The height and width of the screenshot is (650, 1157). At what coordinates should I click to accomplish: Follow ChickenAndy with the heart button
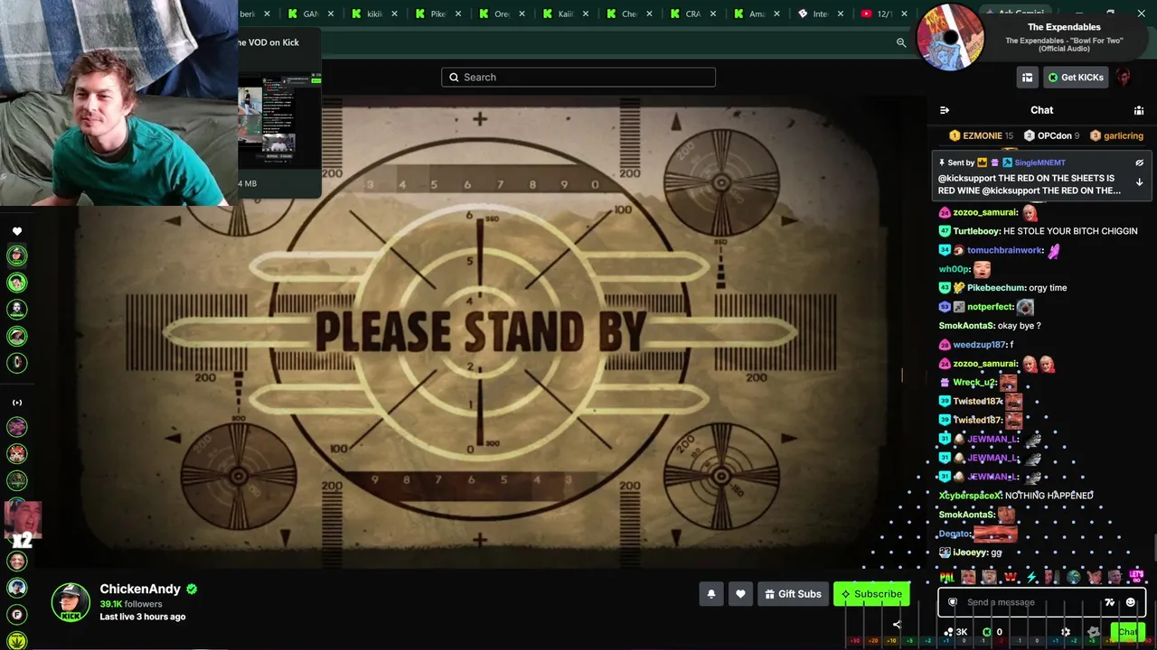point(740,594)
